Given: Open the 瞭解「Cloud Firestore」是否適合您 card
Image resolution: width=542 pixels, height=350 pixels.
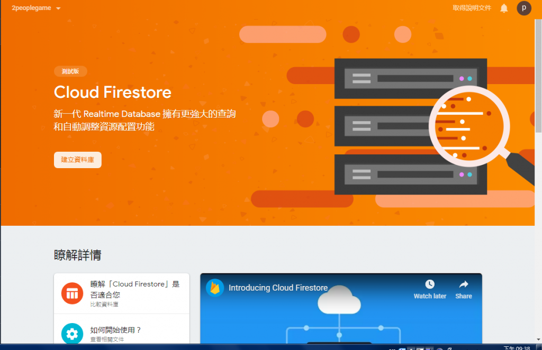Looking at the screenshot, I should (x=122, y=294).
